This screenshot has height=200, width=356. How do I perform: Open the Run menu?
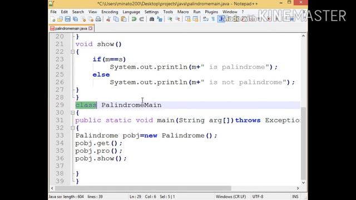[x=197, y=12]
